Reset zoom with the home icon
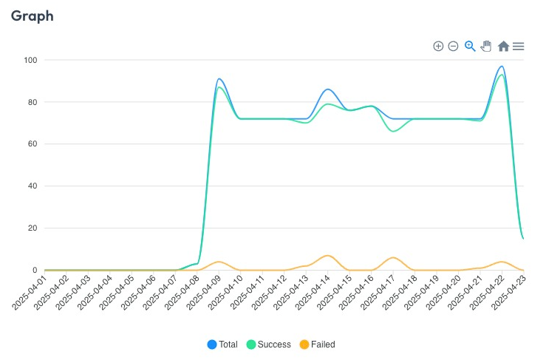 click(x=503, y=46)
